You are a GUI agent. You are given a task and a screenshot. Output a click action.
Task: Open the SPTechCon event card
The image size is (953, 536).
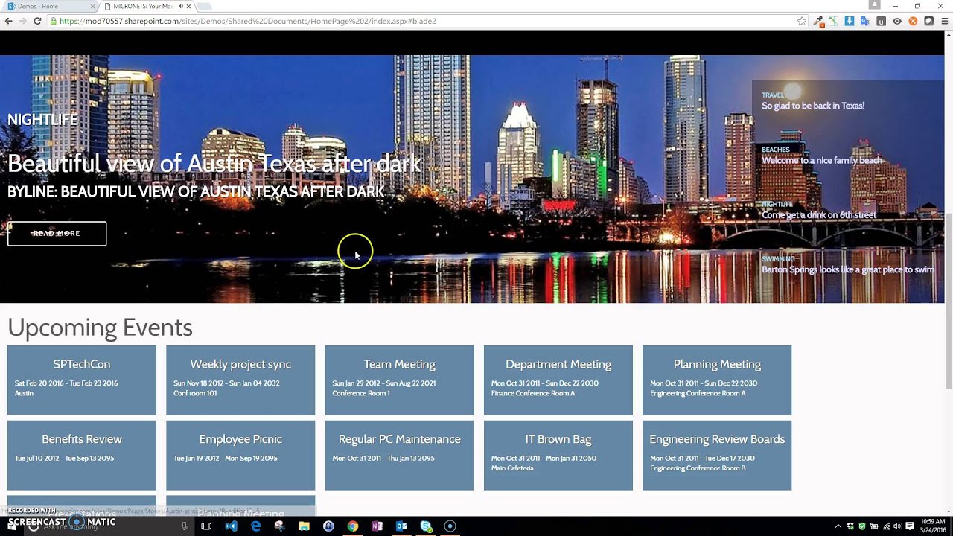[82, 380]
